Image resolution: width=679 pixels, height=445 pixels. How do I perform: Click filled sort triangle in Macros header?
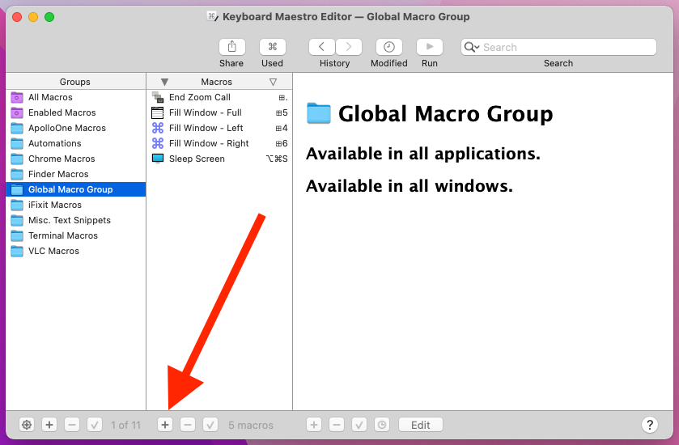pyautogui.click(x=164, y=82)
